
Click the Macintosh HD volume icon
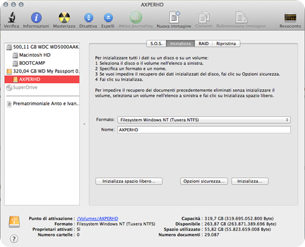tap(15, 55)
